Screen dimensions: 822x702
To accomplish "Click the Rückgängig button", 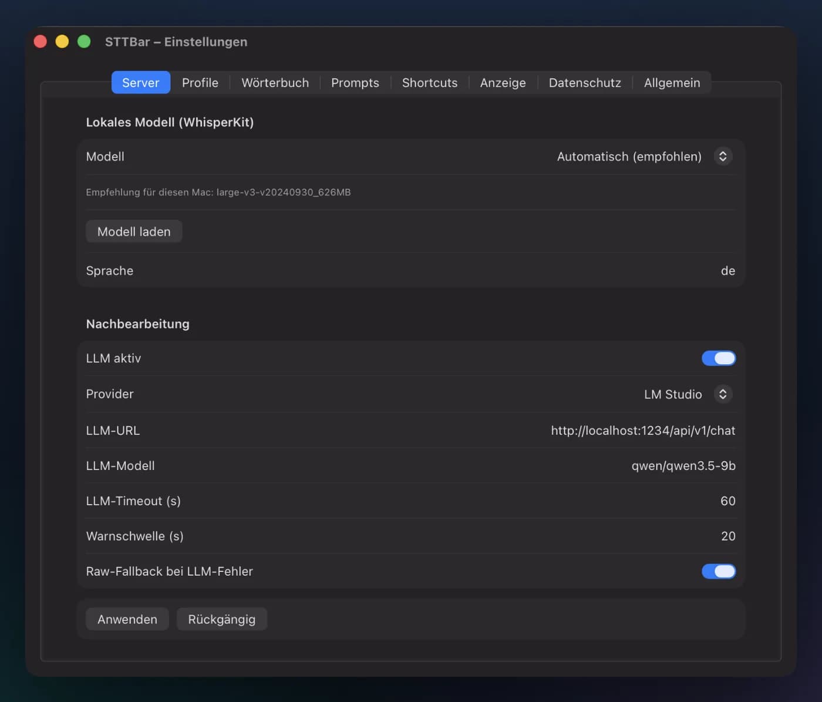I will 221,619.
